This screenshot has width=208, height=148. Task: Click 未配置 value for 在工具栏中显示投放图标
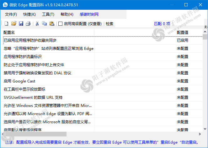[183, 89]
